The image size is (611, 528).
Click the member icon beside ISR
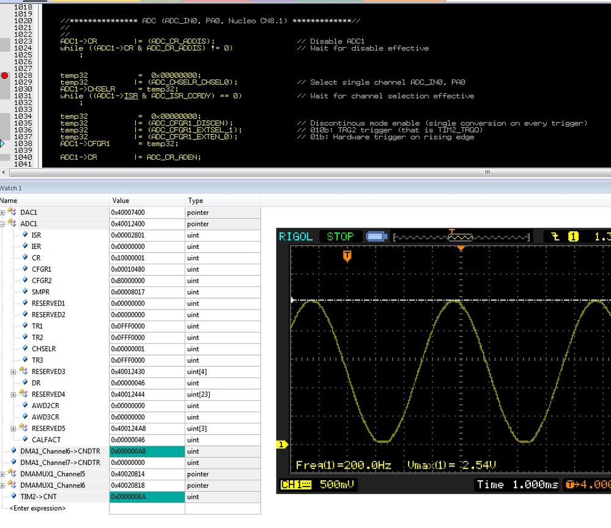tap(25, 234)
